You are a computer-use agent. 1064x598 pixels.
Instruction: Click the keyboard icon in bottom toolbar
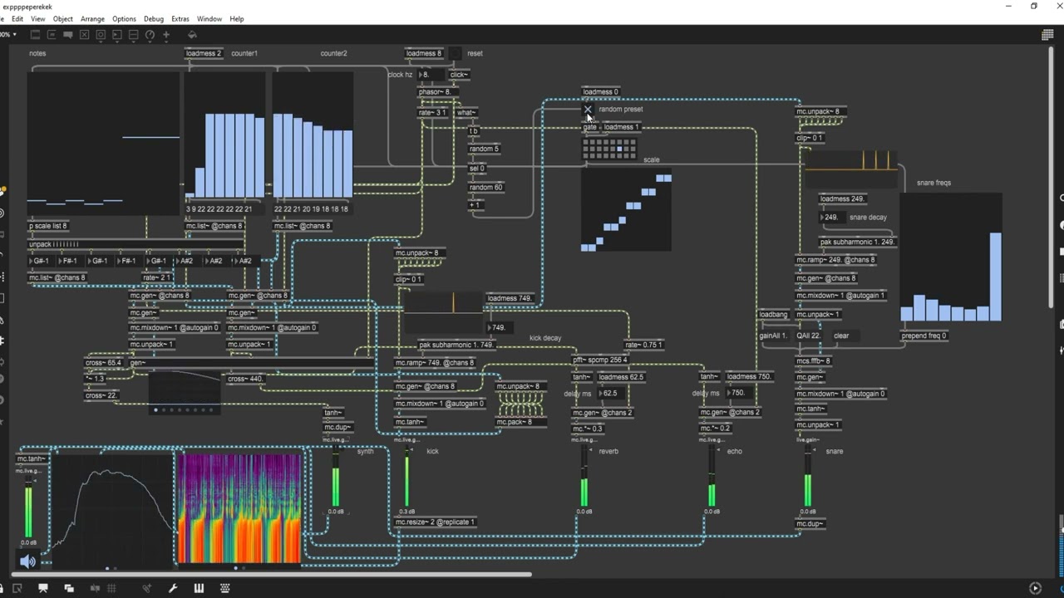click(x=224, y=588)
